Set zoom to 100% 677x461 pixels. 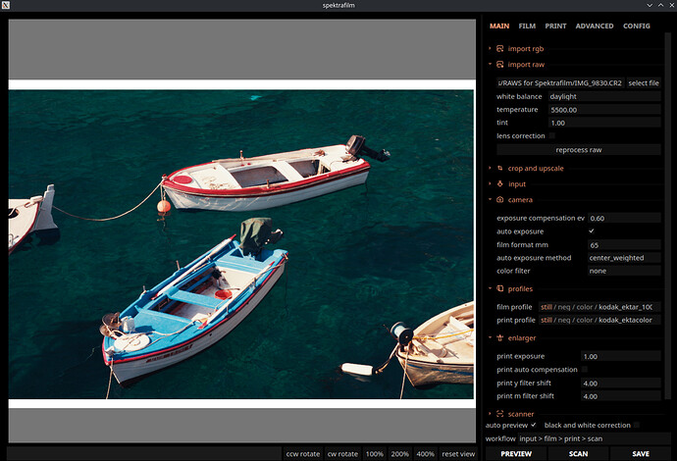[375, 454]
